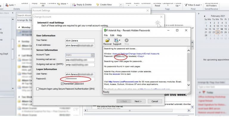Collapse the Monday message group
Viewport: 229px width, 120px height.
[19, 27]
